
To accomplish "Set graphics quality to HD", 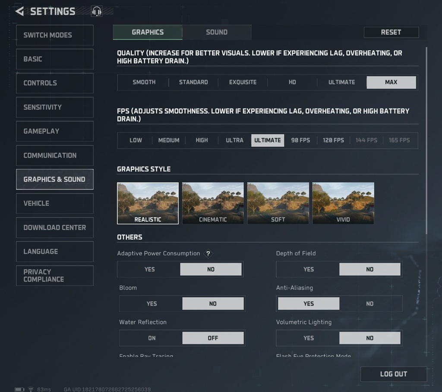I will click(292, 82).
